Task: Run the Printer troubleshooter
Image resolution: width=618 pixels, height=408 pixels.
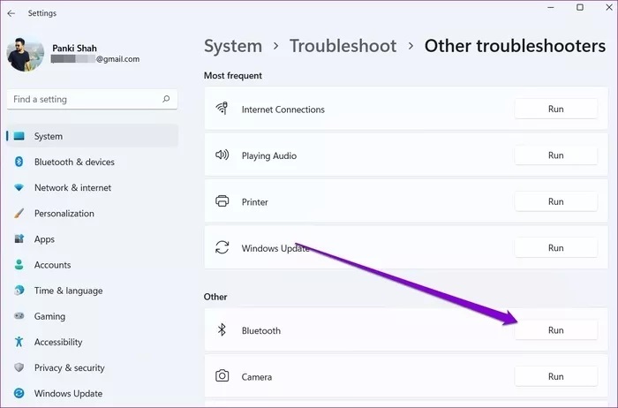Action: (555, 201)
